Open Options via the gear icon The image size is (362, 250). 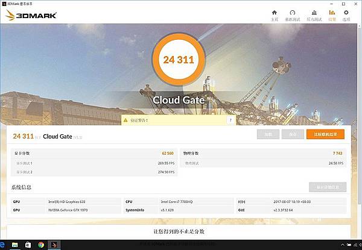346,16
